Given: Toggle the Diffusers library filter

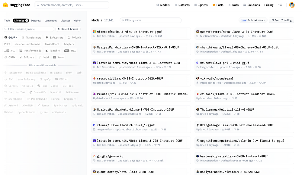Looking at the screenshot, I should 27,57.
